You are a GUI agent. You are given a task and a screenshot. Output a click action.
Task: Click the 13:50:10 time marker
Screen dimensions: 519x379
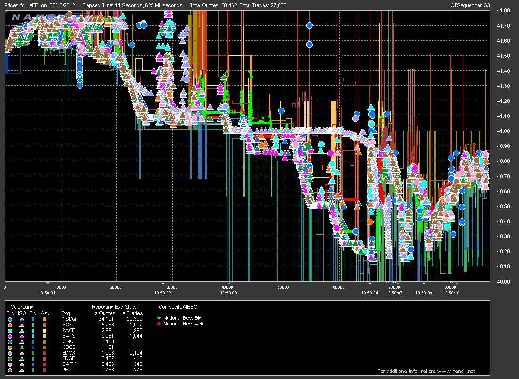(x=451, y=292)
